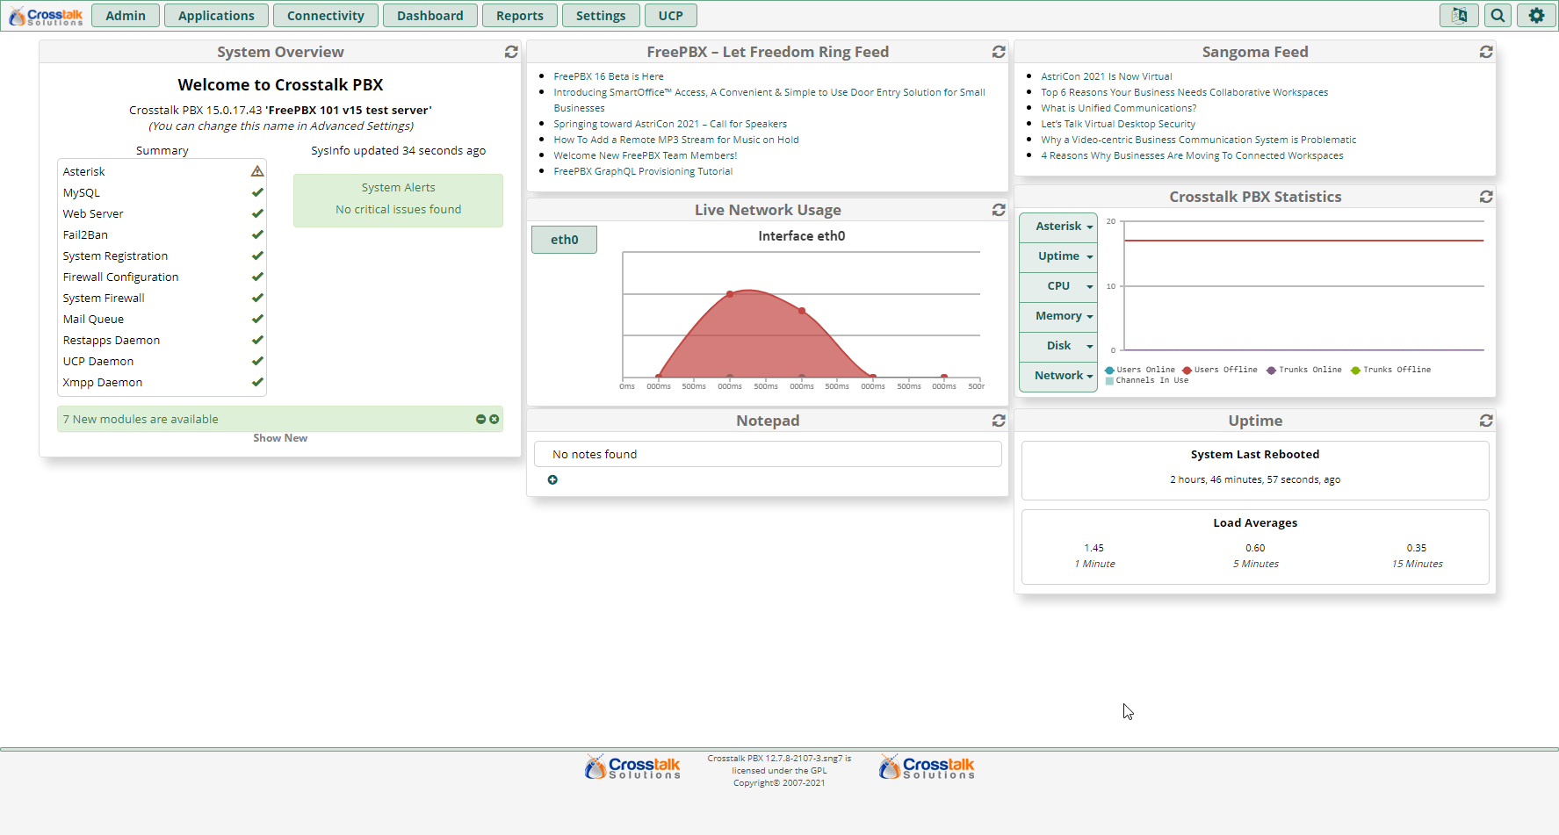1559x835 pixels.
Task: Select the eth0 interface tab
Action: 564,240
